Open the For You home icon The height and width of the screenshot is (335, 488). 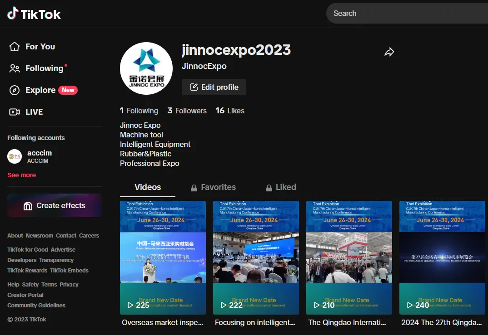(15, 47)
